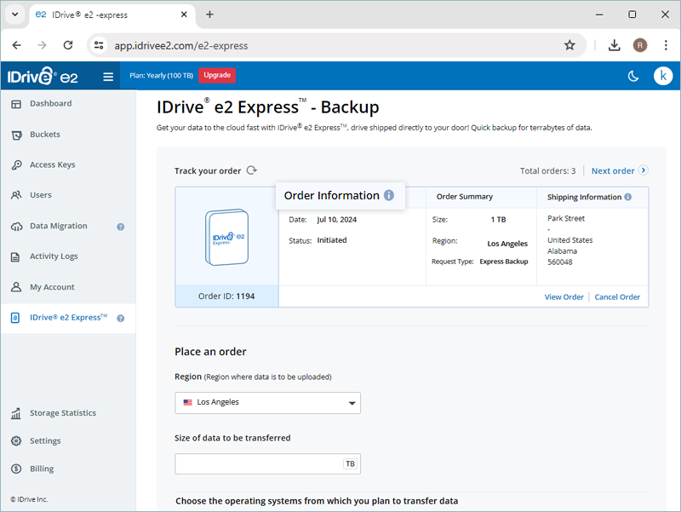View site information icon in address bar
Viewport: 681px width, 512px height.
(99, 45)
